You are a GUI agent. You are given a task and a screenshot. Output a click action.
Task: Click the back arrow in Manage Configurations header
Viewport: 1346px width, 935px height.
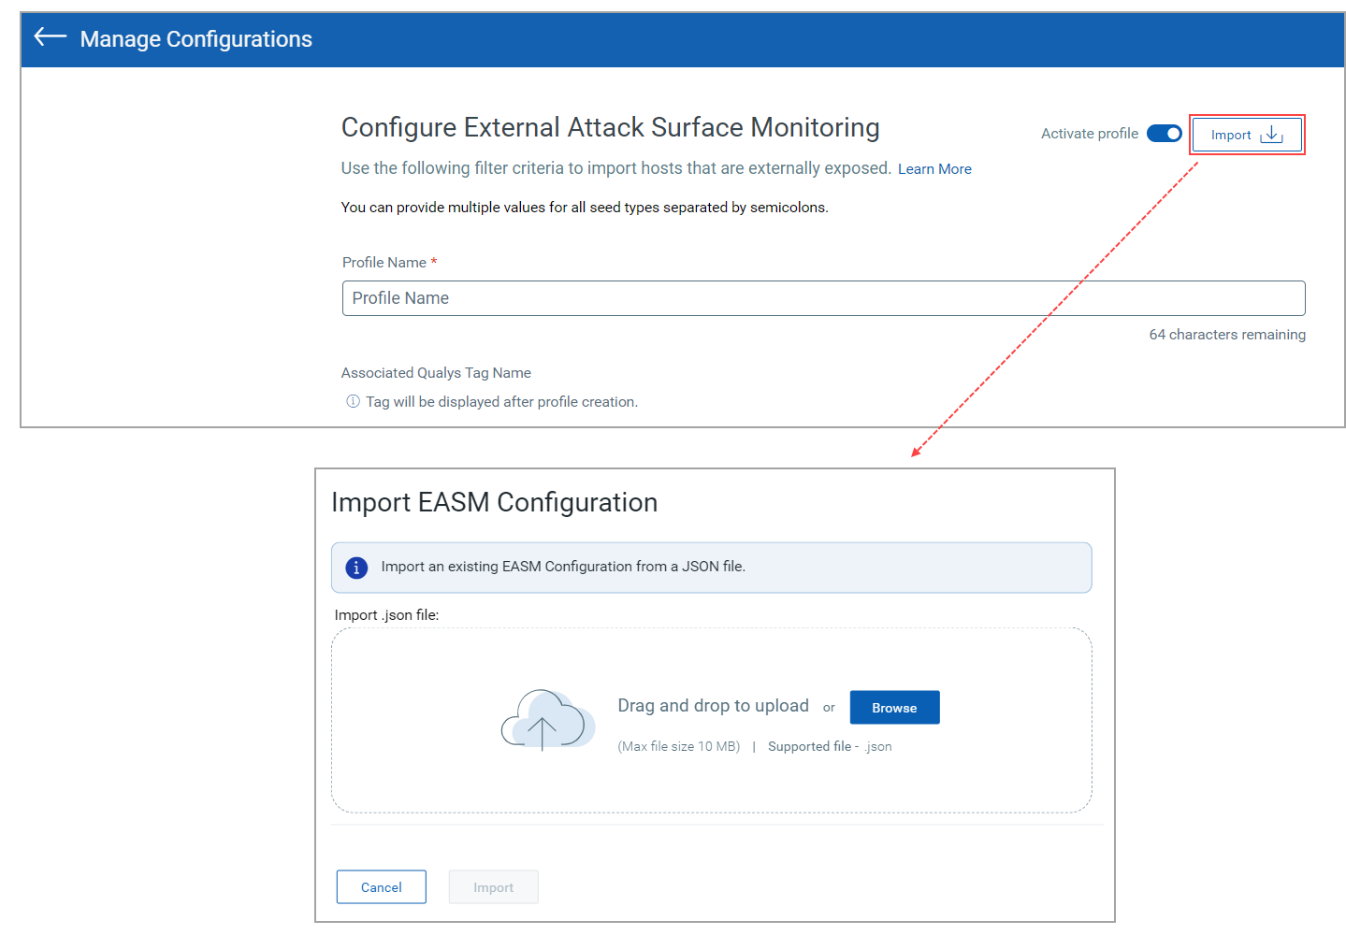[51, 37]
